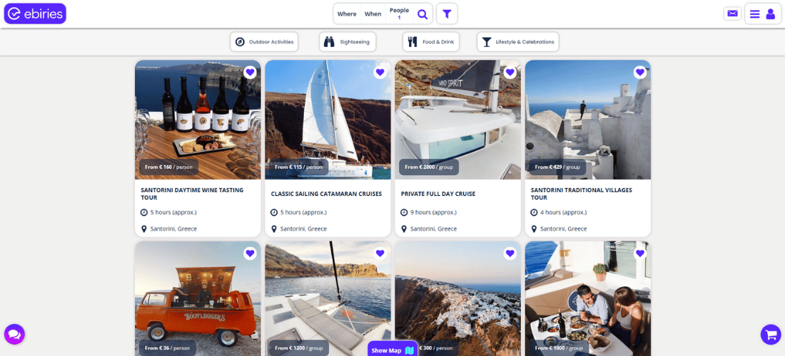Click the 9 hours (approx.) duration text
The image size is (785, 356).
(x=434, y=212)
